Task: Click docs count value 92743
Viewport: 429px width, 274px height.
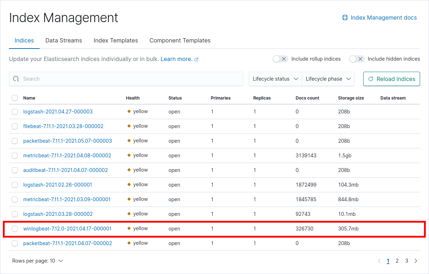Action: click(x=303, y=214)
